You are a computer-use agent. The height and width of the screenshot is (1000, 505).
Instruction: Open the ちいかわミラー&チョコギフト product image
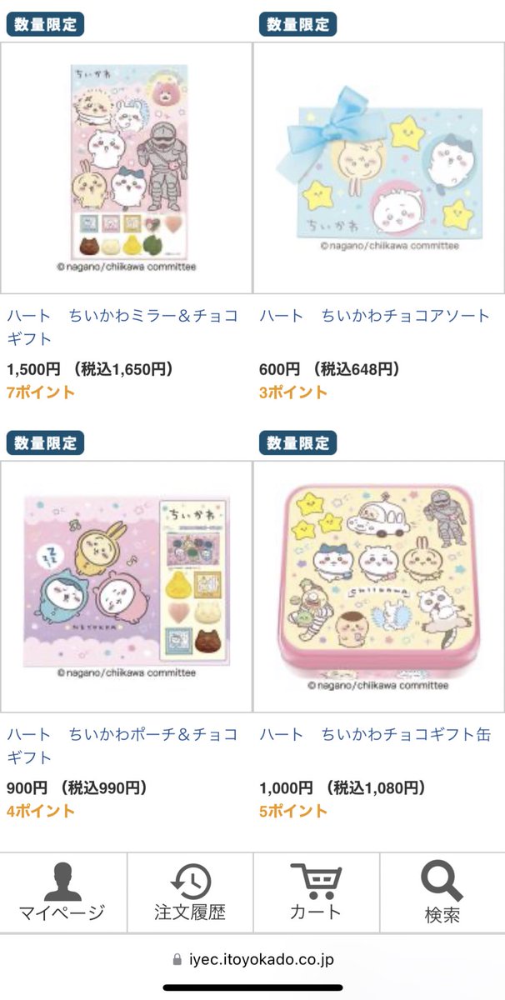click(126, 167)
